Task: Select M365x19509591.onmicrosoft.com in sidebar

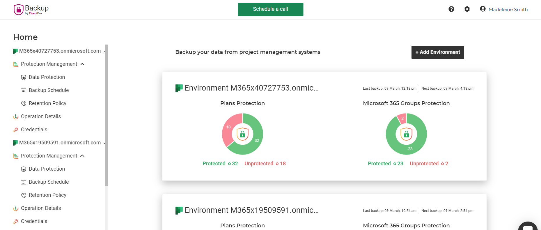Action: click(x=60, y=143)
